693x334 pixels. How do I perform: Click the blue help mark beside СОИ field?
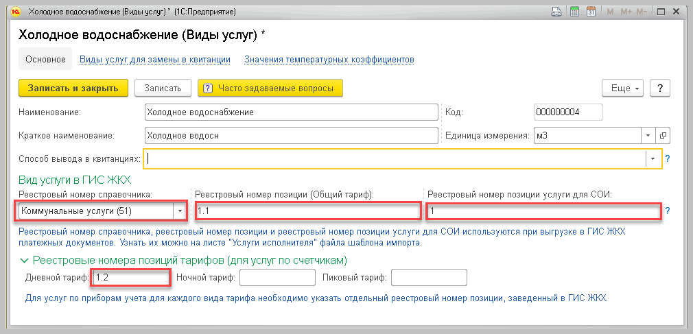[667, 211]
